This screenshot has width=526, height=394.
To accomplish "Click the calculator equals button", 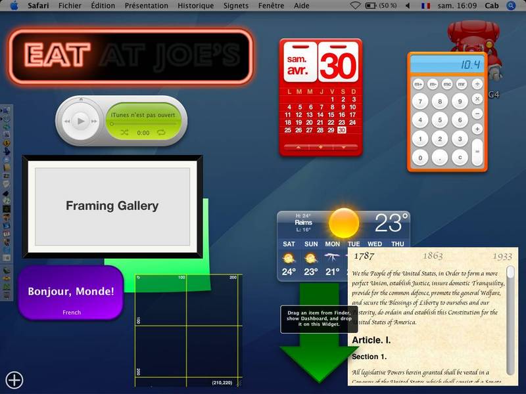I will 477,152.
